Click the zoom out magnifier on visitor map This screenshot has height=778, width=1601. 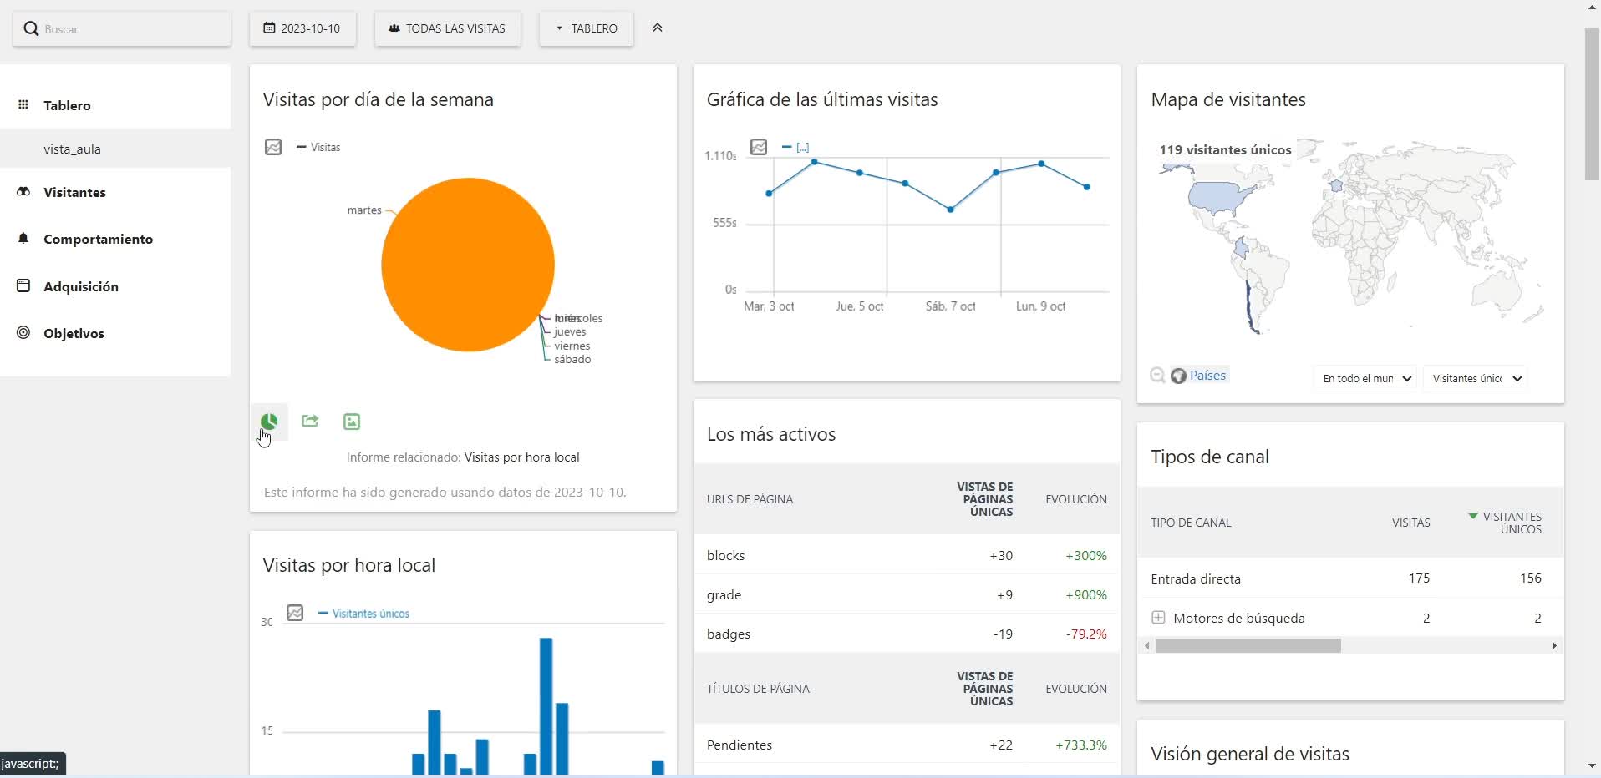coord(1157,376)
